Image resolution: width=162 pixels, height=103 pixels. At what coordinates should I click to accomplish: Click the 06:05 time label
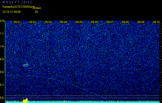pyautogui.click(x=79, y=22)
